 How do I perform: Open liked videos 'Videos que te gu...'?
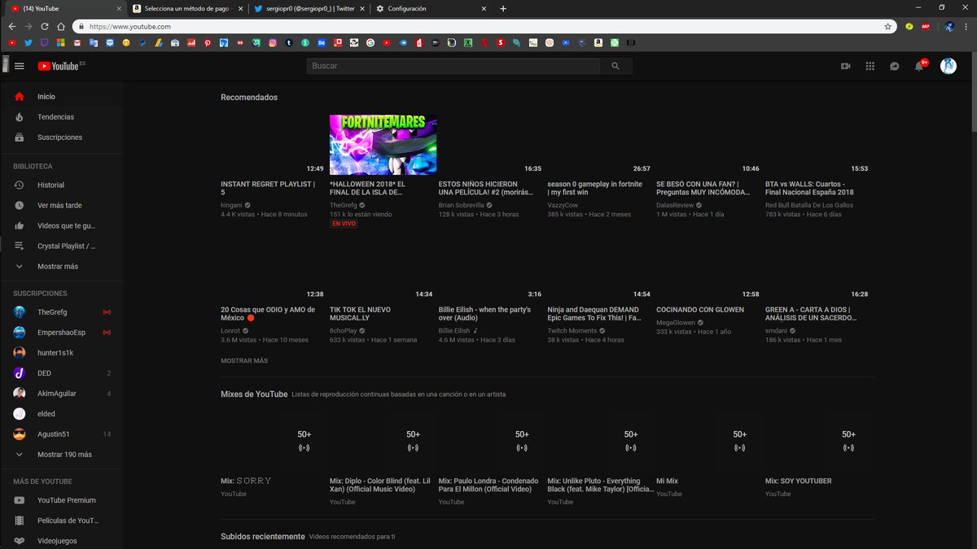(62, 225)
